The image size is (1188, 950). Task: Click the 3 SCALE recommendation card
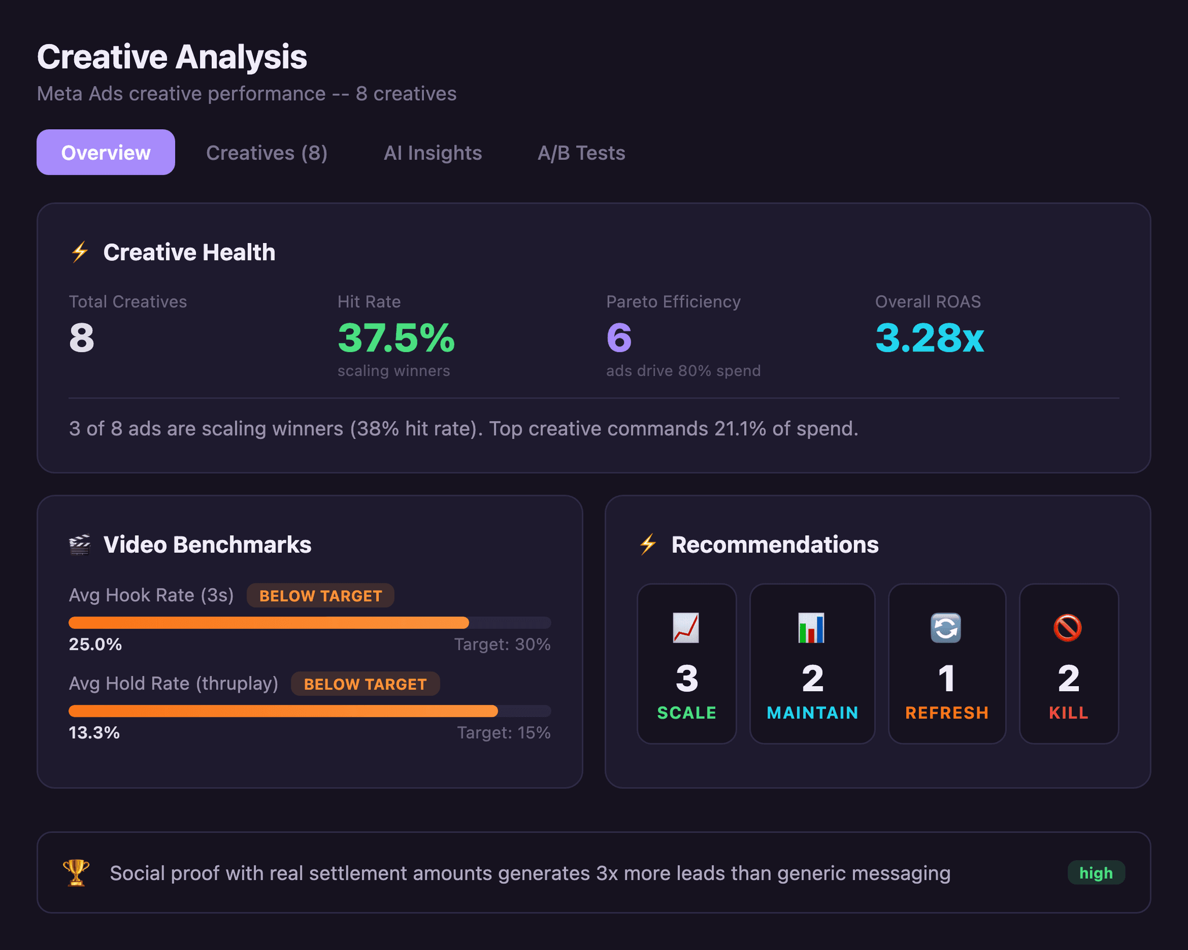pyautogui.click(x=686, y=664)
